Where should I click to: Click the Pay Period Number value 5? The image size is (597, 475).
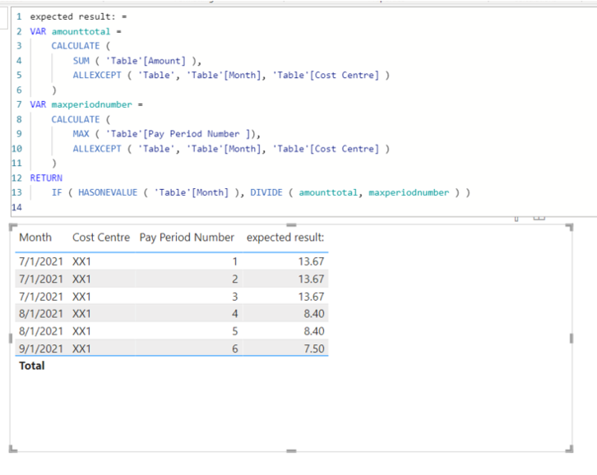(x=235, y=331)
